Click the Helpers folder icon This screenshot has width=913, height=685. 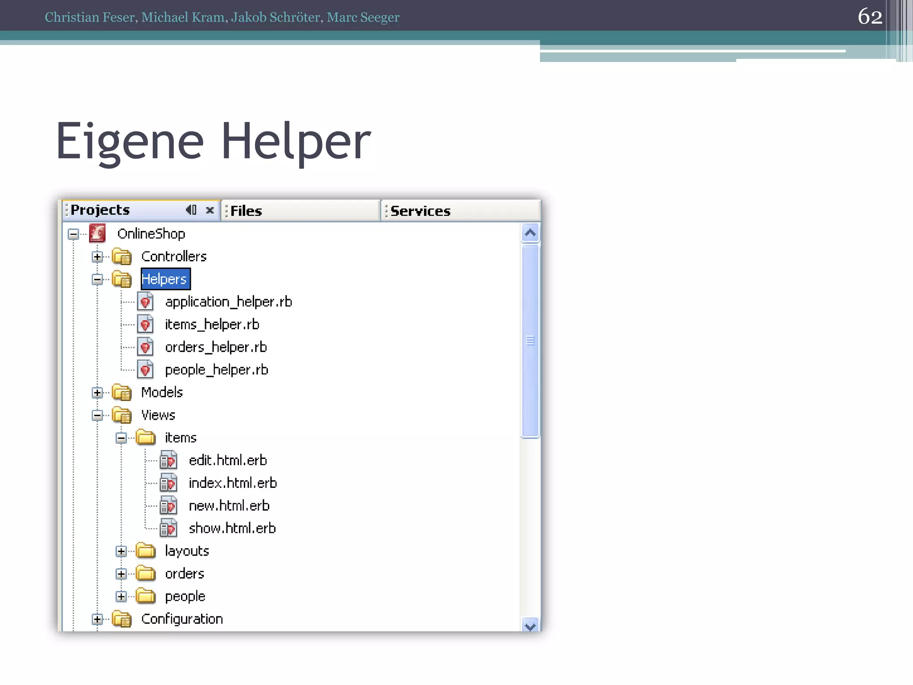122,279
